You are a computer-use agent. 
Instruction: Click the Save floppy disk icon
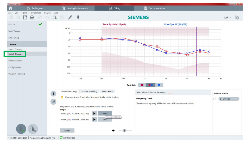coord(25,17)
